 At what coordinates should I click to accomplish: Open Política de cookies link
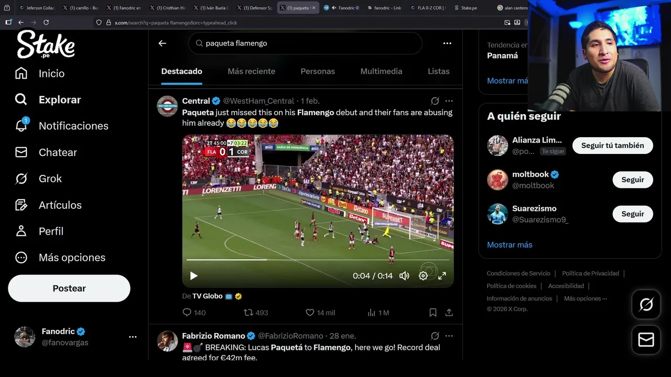point(511,286)
